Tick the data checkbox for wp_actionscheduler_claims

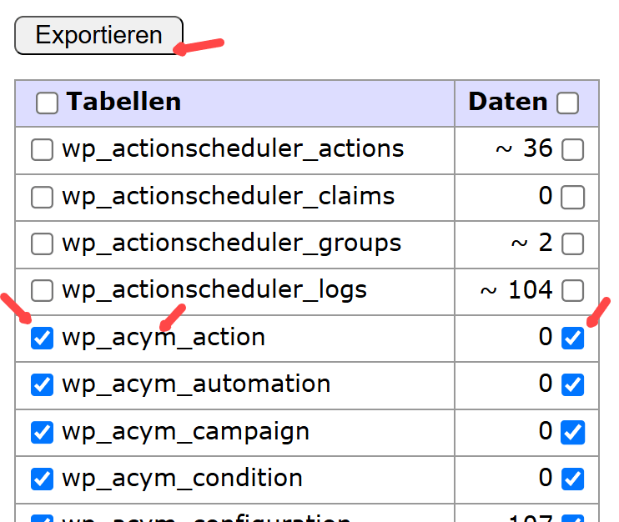click(572, 198)
